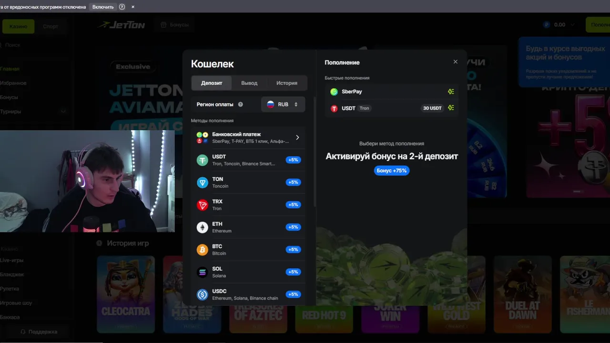Viewport: 610px width, 343px height.
Task: Open the Поддержка support button
Action: (x=38, y=332)
